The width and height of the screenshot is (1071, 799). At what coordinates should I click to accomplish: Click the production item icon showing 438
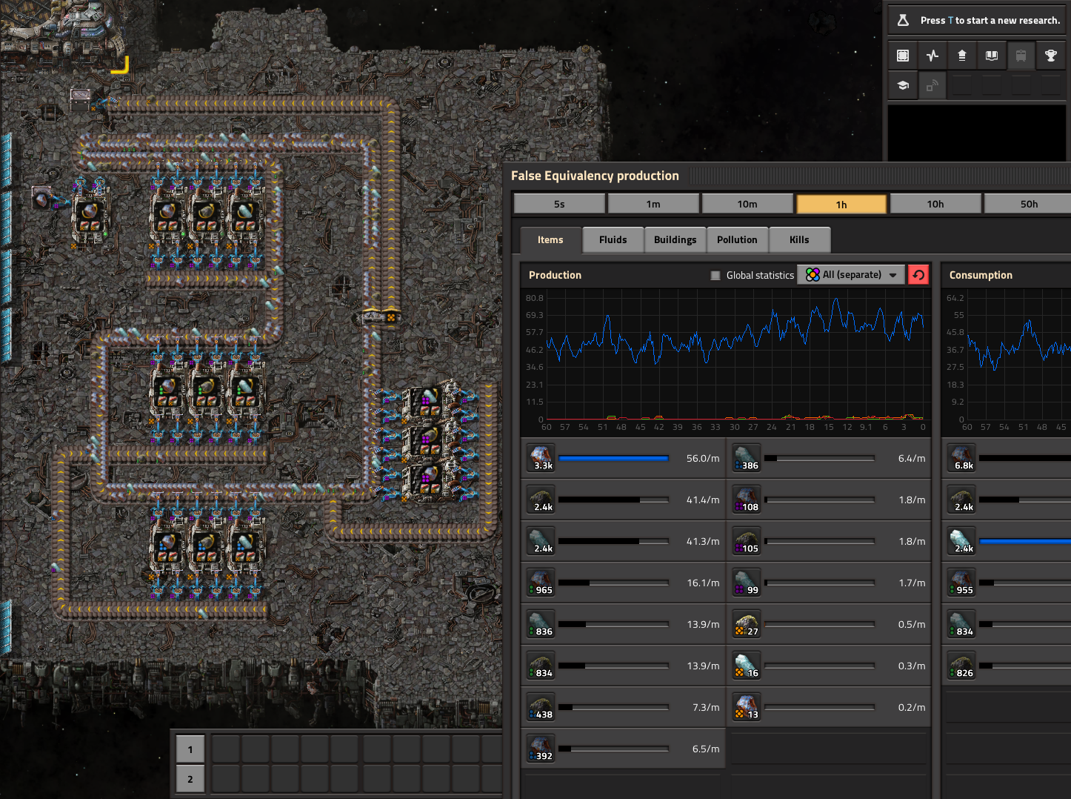541,707
